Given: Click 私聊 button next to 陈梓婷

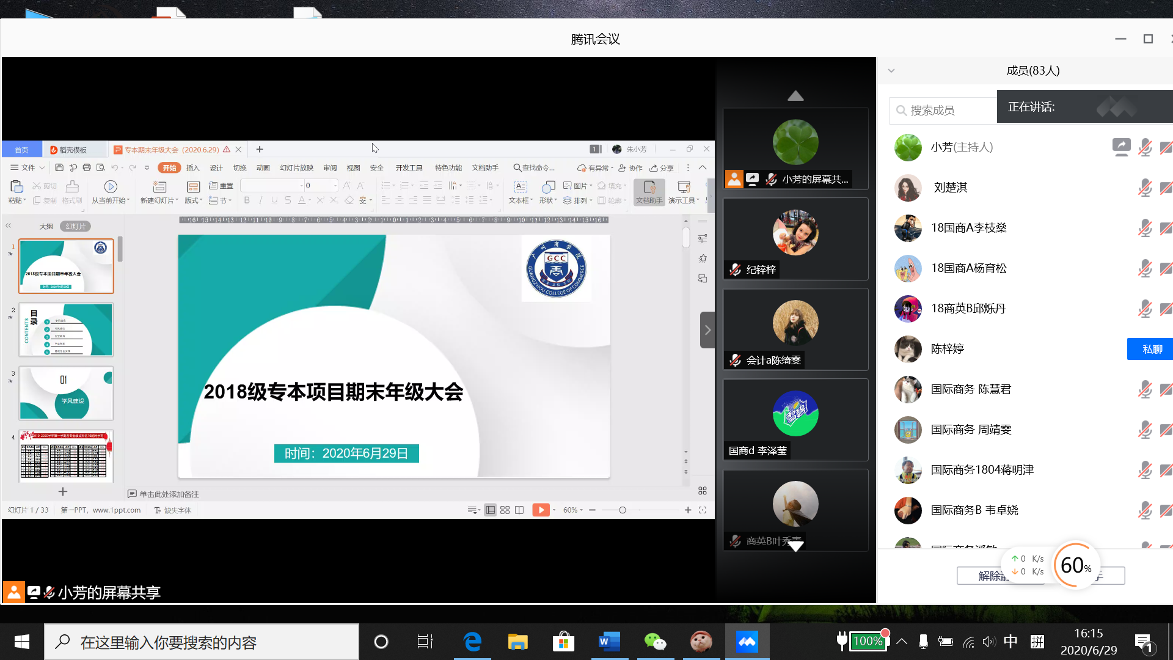Looking at the screenshot, I should tap(1151, 349).
